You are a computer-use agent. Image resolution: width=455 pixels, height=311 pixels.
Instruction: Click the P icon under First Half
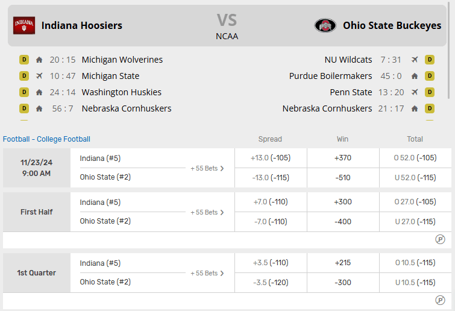[440, 239]
